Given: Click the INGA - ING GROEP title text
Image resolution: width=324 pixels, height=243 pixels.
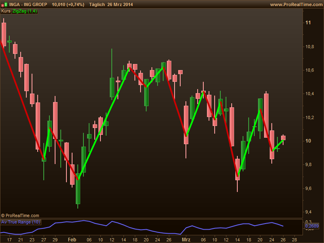Looking at the screenshot, I should [x=28, y=4].
